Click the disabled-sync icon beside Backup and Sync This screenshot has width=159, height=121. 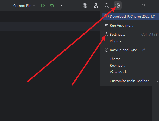coord(107,50)
